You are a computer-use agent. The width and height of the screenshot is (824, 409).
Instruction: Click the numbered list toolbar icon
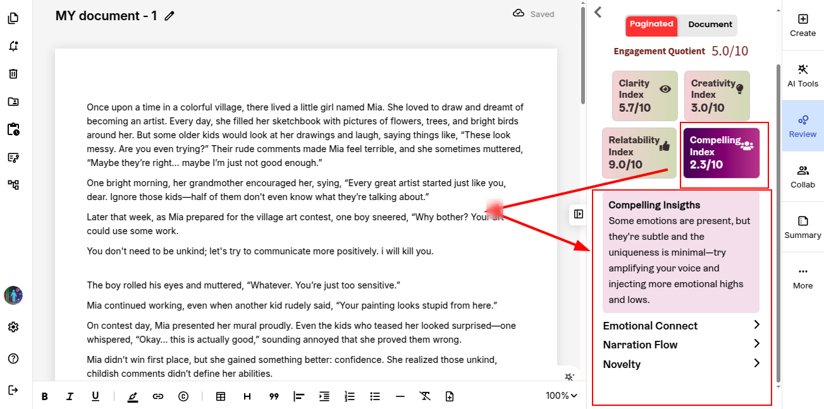click(x=350, y=396)
